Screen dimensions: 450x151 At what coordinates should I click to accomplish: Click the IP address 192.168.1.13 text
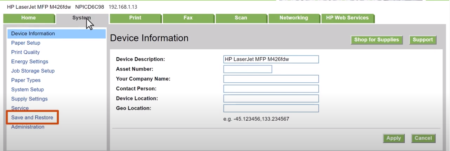pyautogui.click(x=123, y=7)
